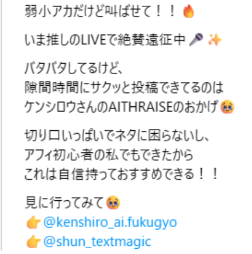Click the text いま推しのLIVEで絶賛遠征中
This screenshot has width=252, height=254.
tap(105, 40)
